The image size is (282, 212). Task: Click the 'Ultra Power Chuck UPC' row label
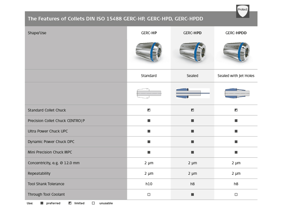(48, 131)
